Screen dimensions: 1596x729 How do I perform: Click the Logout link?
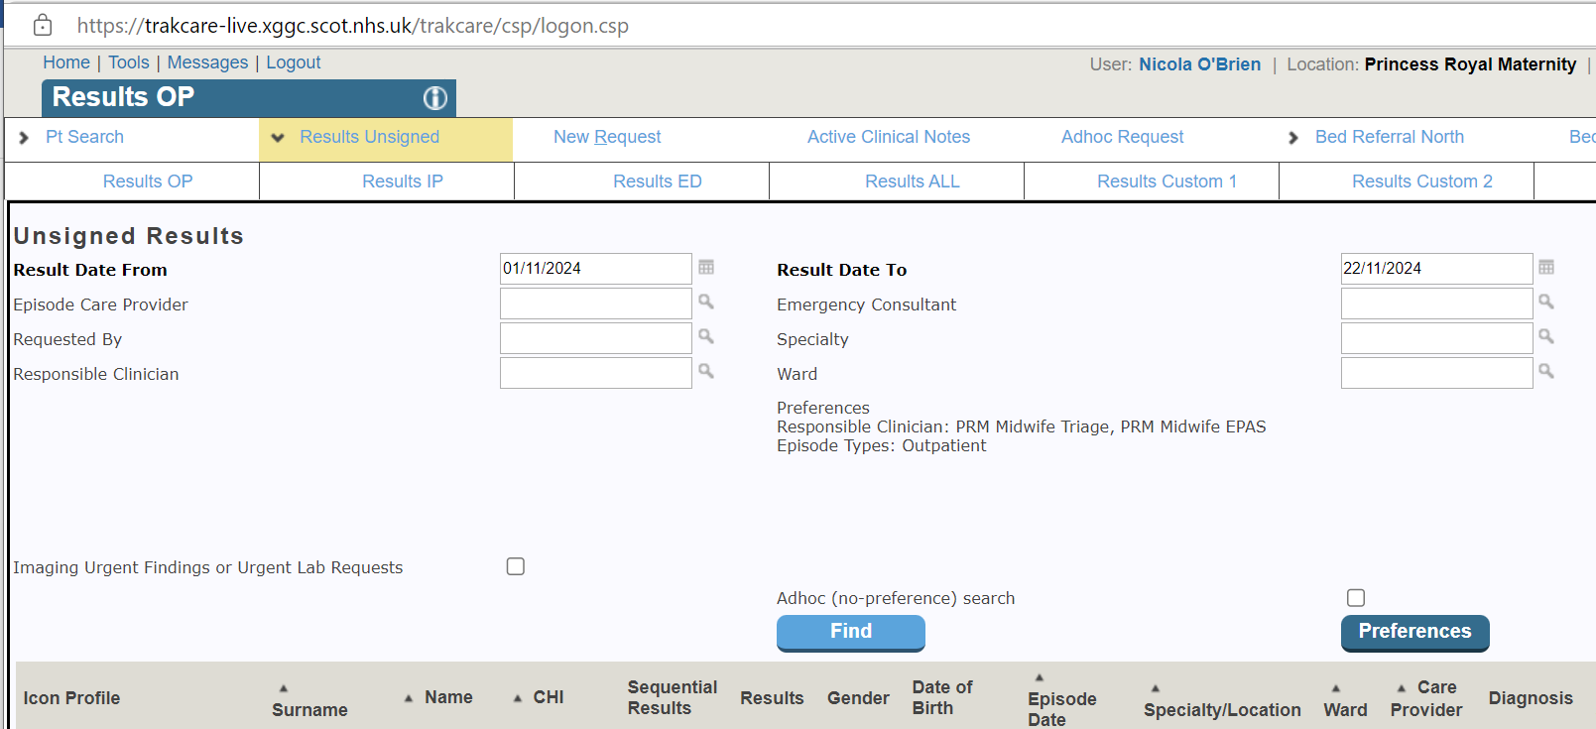click(293, 62)
